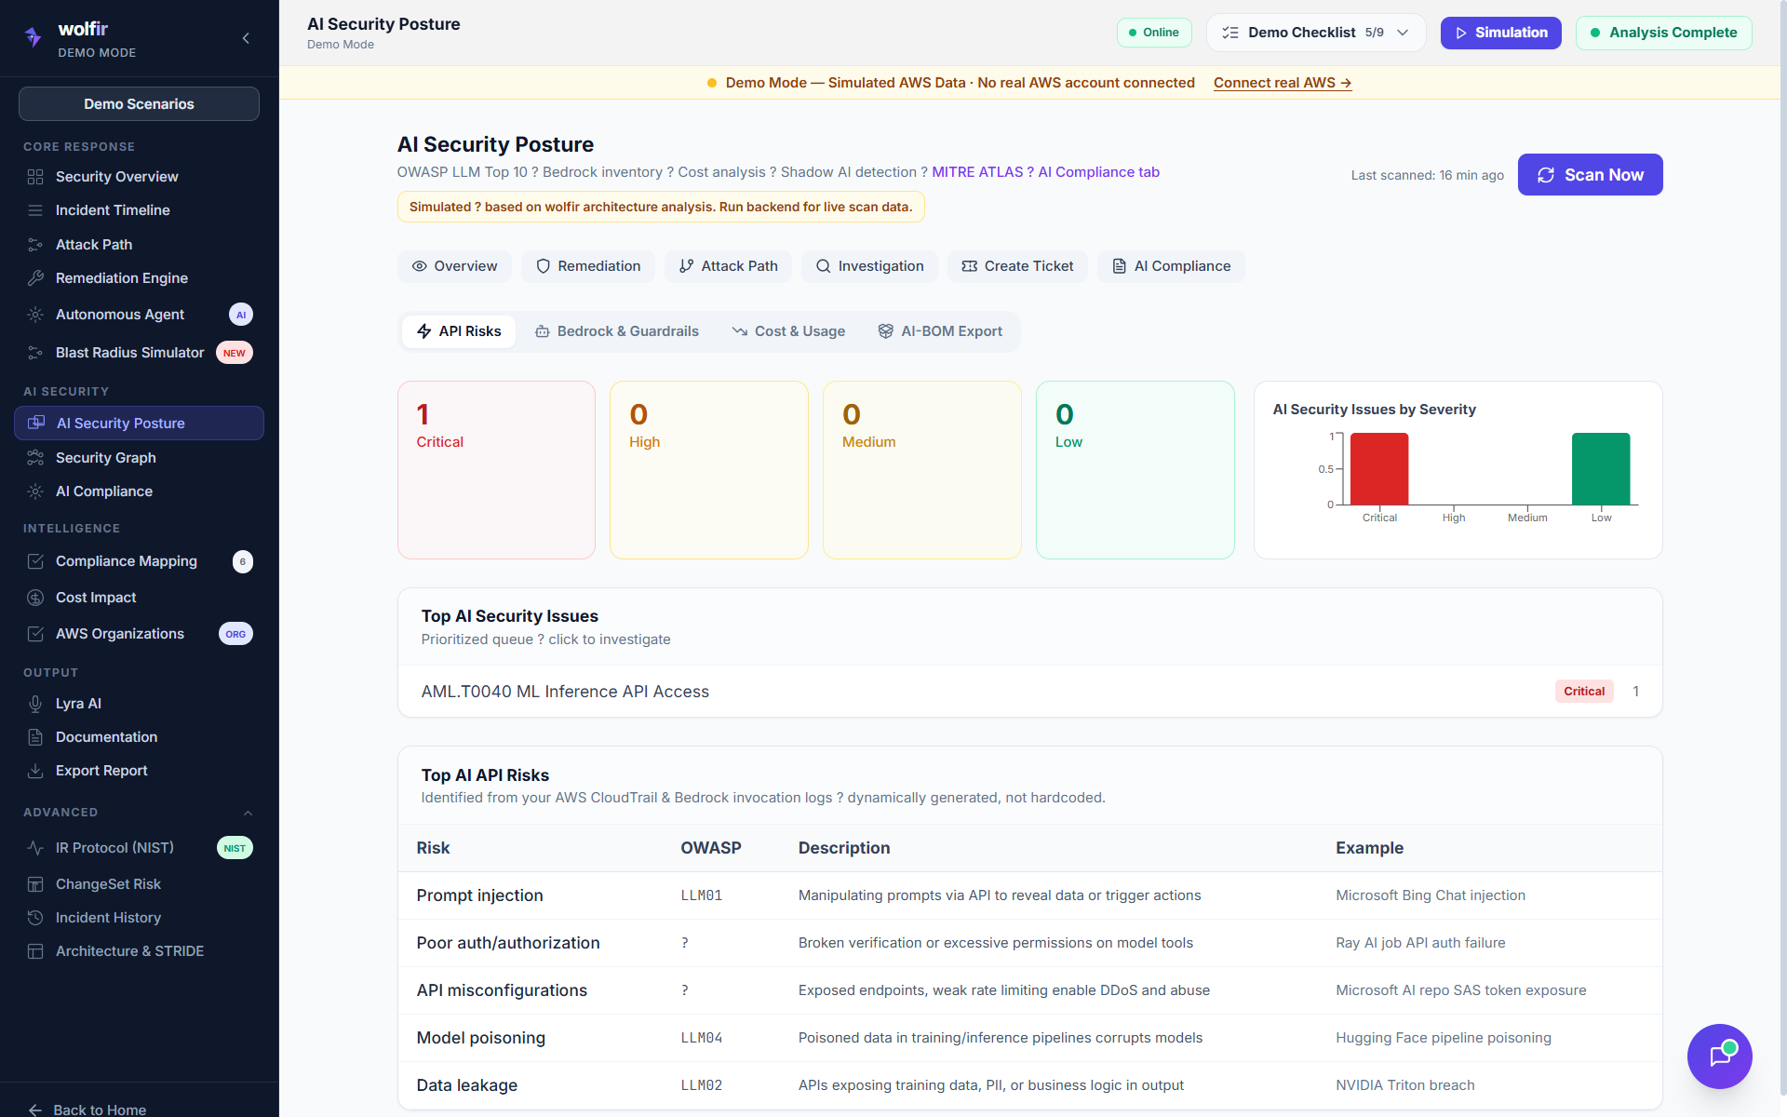Click the Security Graph sidebar icon
This screenshot has width=1787, height=1117.
35,458
